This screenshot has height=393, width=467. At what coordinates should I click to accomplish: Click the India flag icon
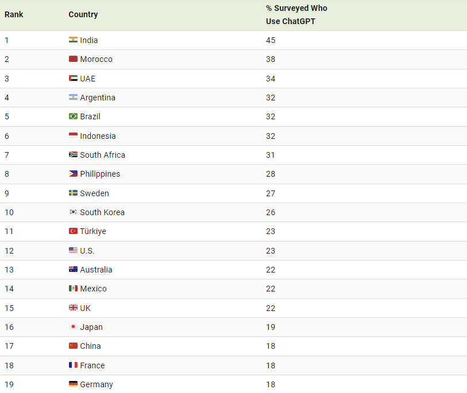click(73, 40)
